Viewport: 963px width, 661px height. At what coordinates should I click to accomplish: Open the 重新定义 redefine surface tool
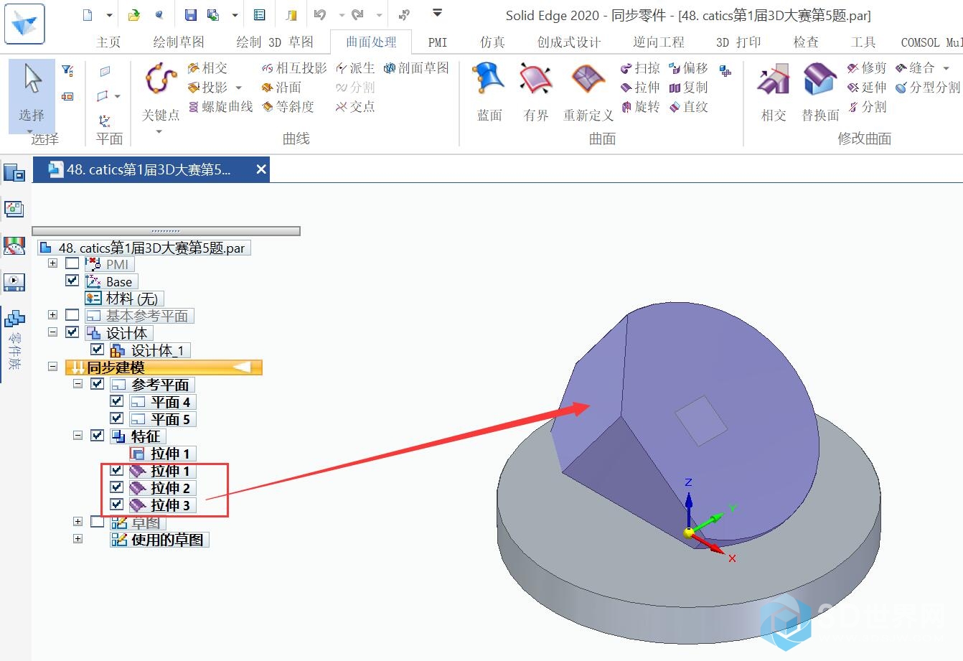tap(588, 92)
